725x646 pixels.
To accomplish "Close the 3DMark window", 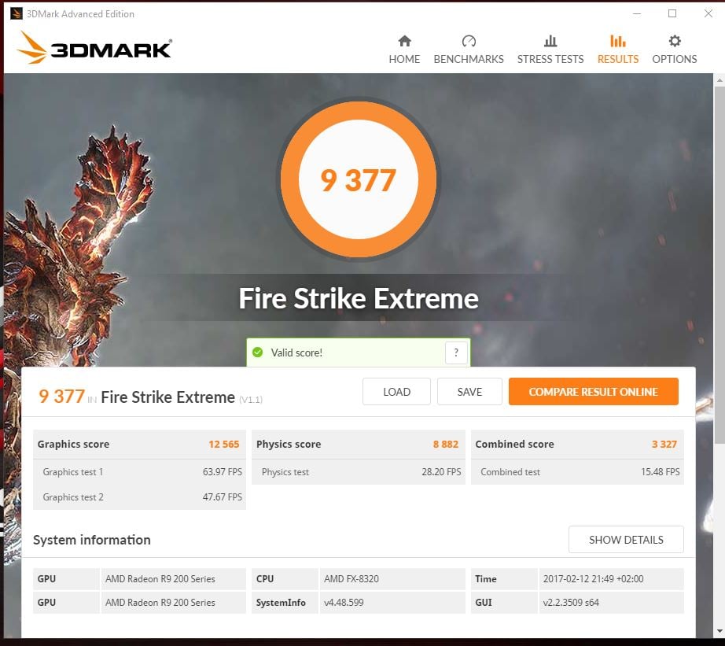I will click(708, 13).
